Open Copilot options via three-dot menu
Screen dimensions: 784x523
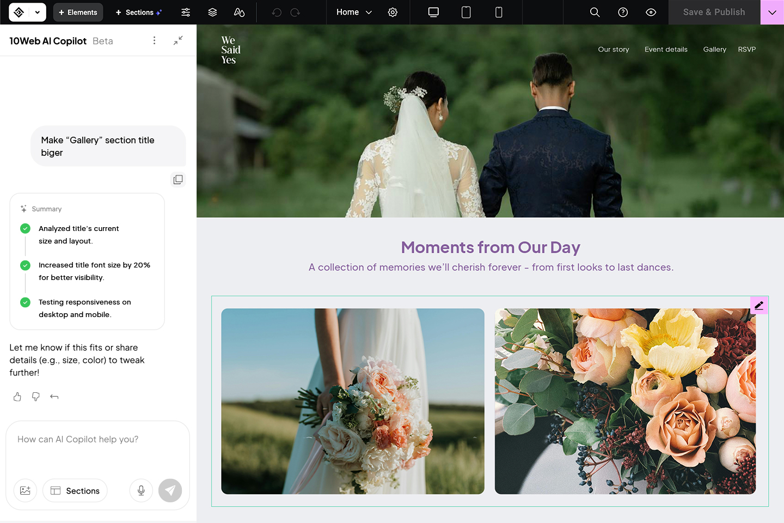154,40
